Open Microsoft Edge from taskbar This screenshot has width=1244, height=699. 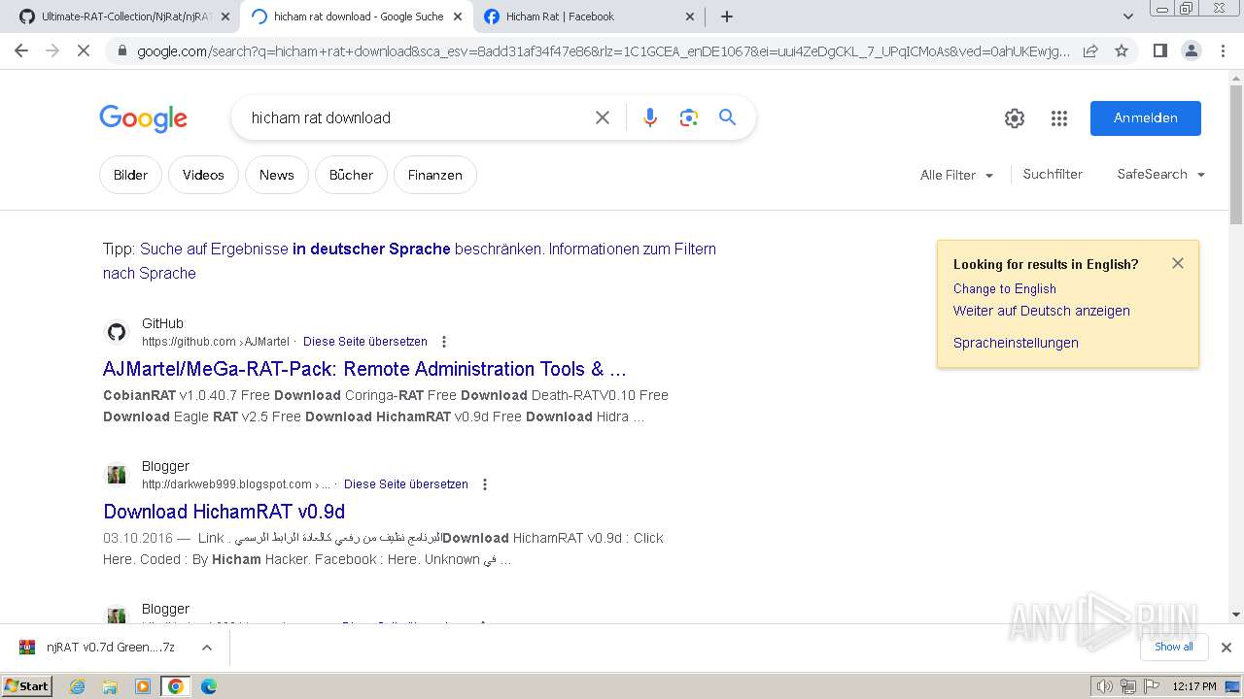209,686
